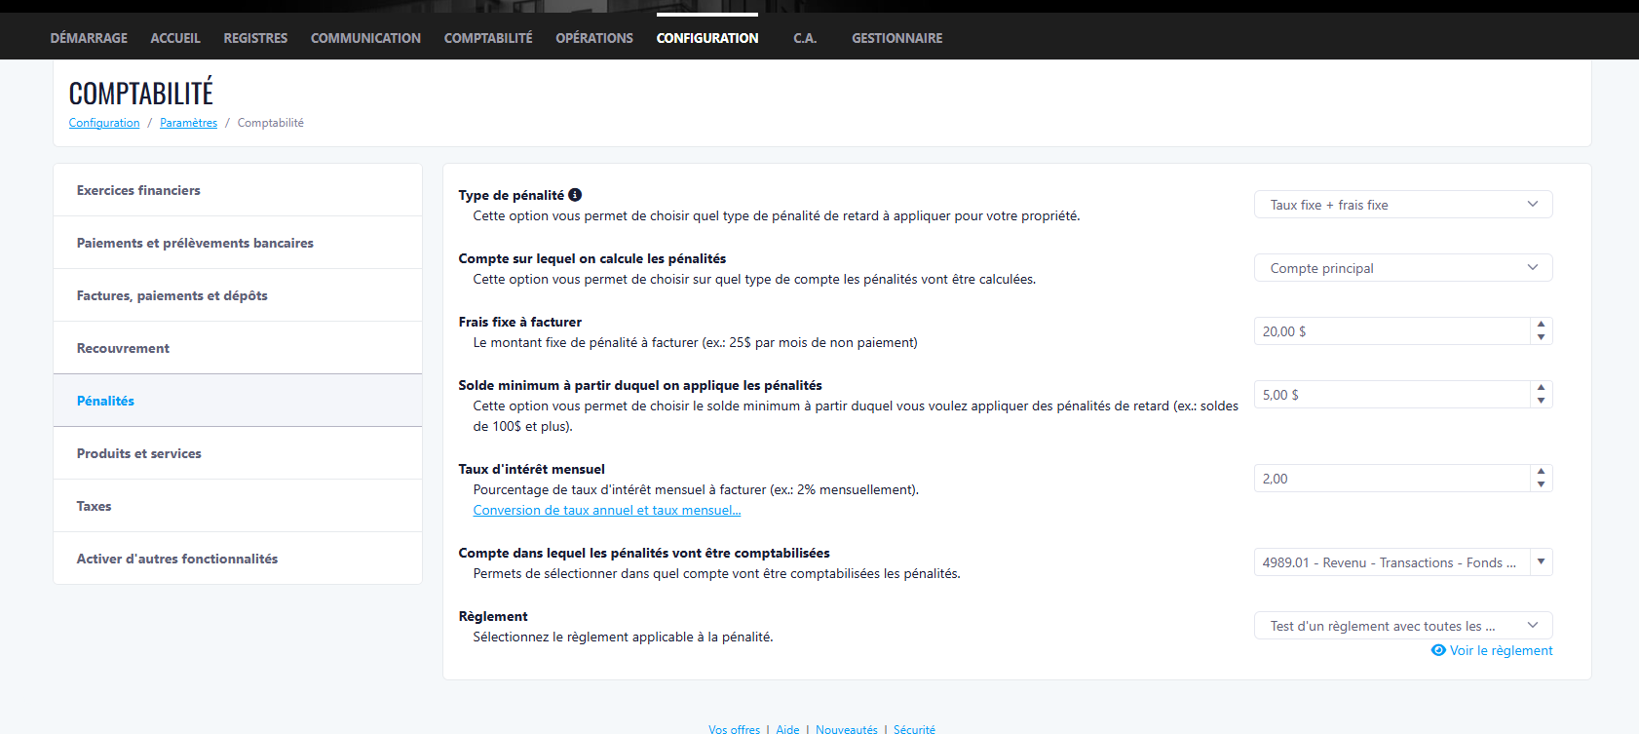Open the OPÉRATIONS menu
The width and height of the screenshot is (1639, 734).
[x=594, y=38]
